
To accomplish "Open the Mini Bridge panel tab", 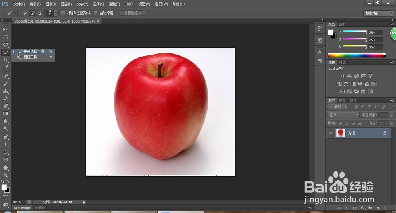I will click(22, 208).
